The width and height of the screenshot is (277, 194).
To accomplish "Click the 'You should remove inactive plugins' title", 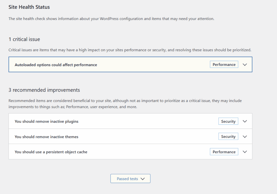I will (47, 121).
